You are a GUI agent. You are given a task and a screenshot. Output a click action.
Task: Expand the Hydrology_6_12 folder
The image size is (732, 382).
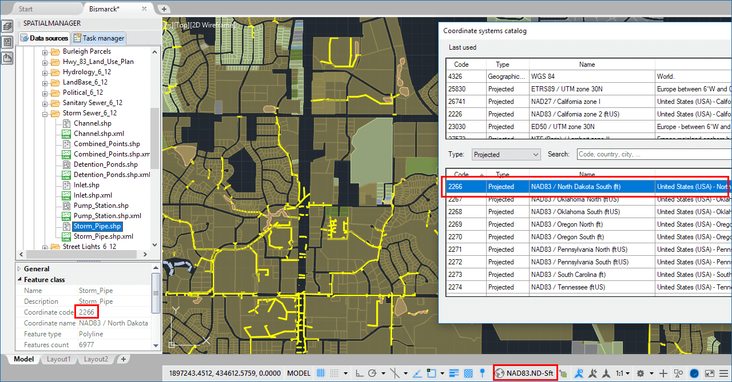click(45, 72)
